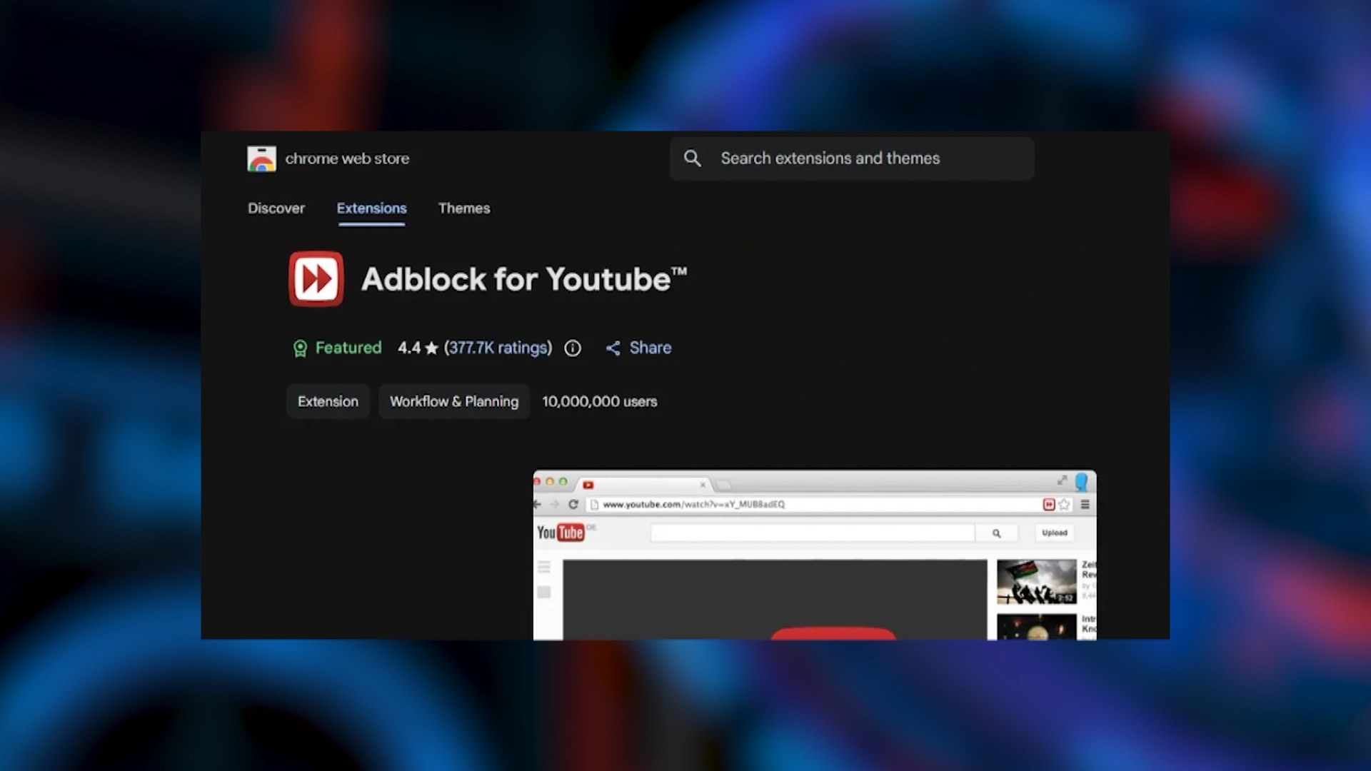The width and height of the screenshot is (1371, 771).
Task: Click the red Adblock icon in address bar
Action: 1049,505
